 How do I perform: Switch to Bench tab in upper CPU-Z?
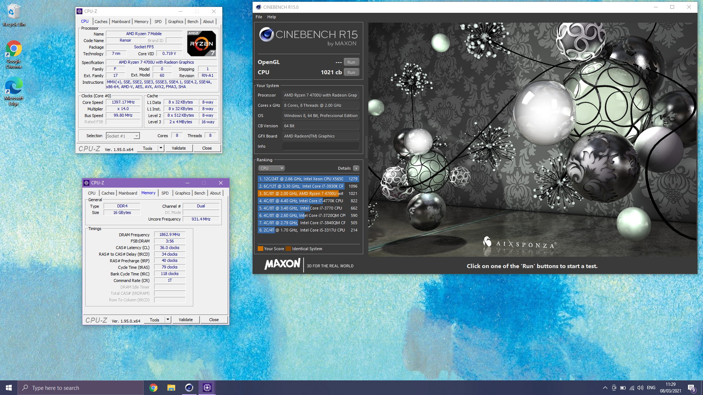[193, 22]
